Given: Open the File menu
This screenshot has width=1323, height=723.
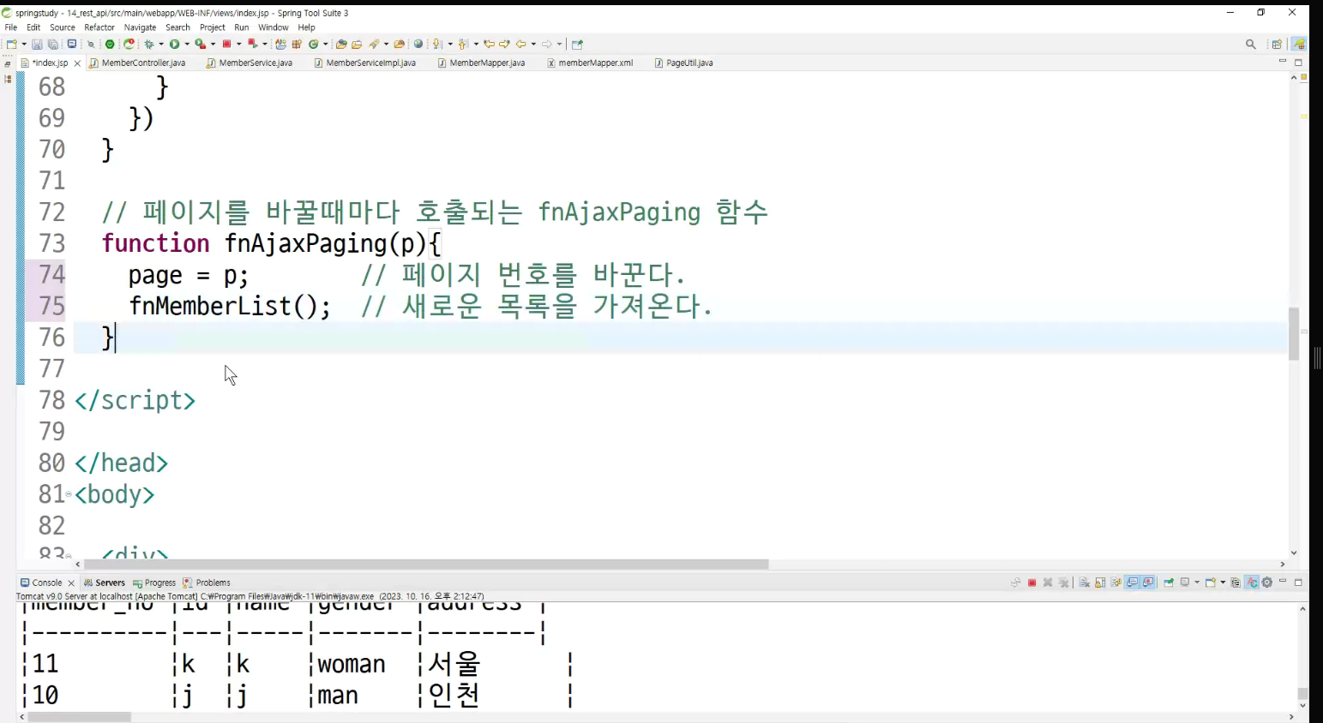Looking at the screenshot, I should point(11,27).
